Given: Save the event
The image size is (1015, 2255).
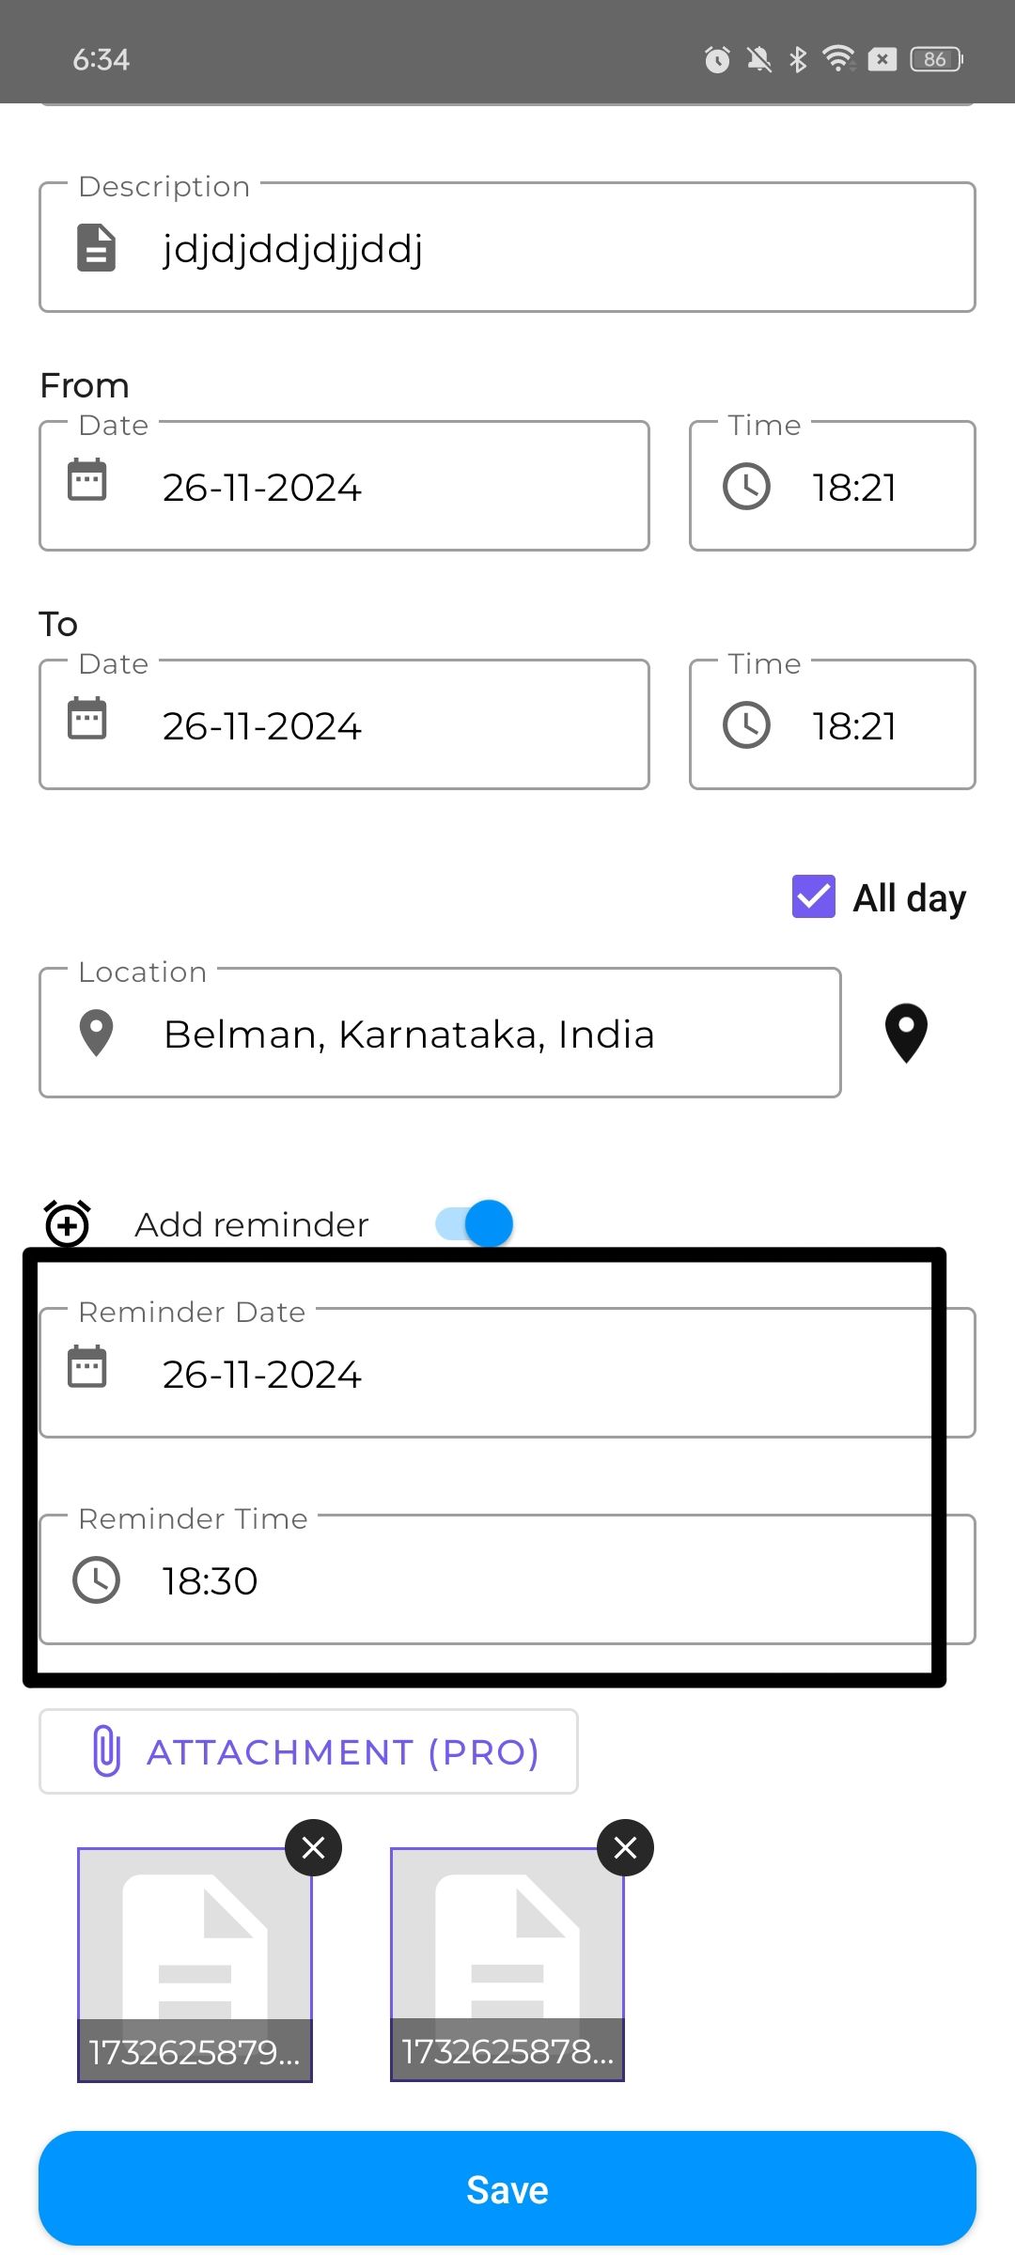Looking at the screenshot, I should pos(507,2188).
